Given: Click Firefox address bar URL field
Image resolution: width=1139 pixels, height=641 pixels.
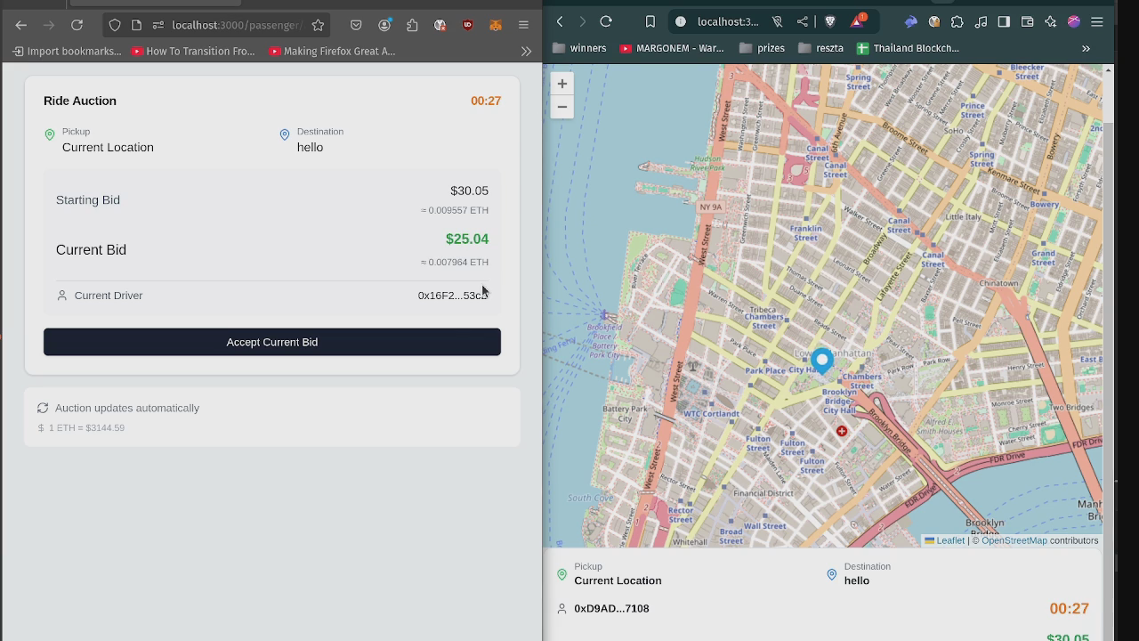Looking at the screenshot, I should pos(237,25).
